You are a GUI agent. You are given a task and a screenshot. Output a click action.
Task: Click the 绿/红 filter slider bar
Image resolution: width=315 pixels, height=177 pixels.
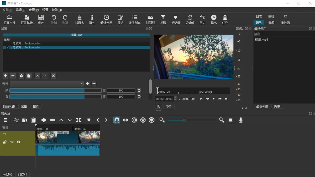(x=55, y=90)
